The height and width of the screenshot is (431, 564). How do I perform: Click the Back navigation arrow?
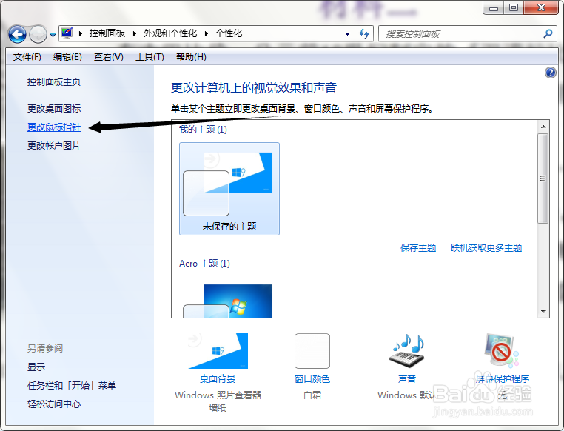coord(17,35)
